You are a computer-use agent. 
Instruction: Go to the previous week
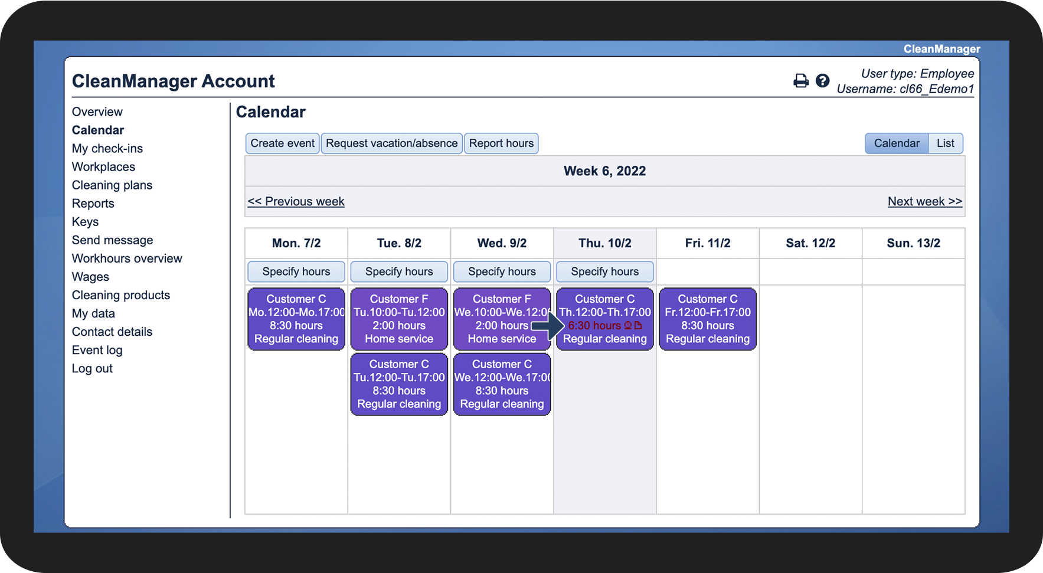[296, 201]
